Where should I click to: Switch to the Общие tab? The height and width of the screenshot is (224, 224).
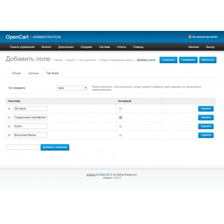pos(16,73)
